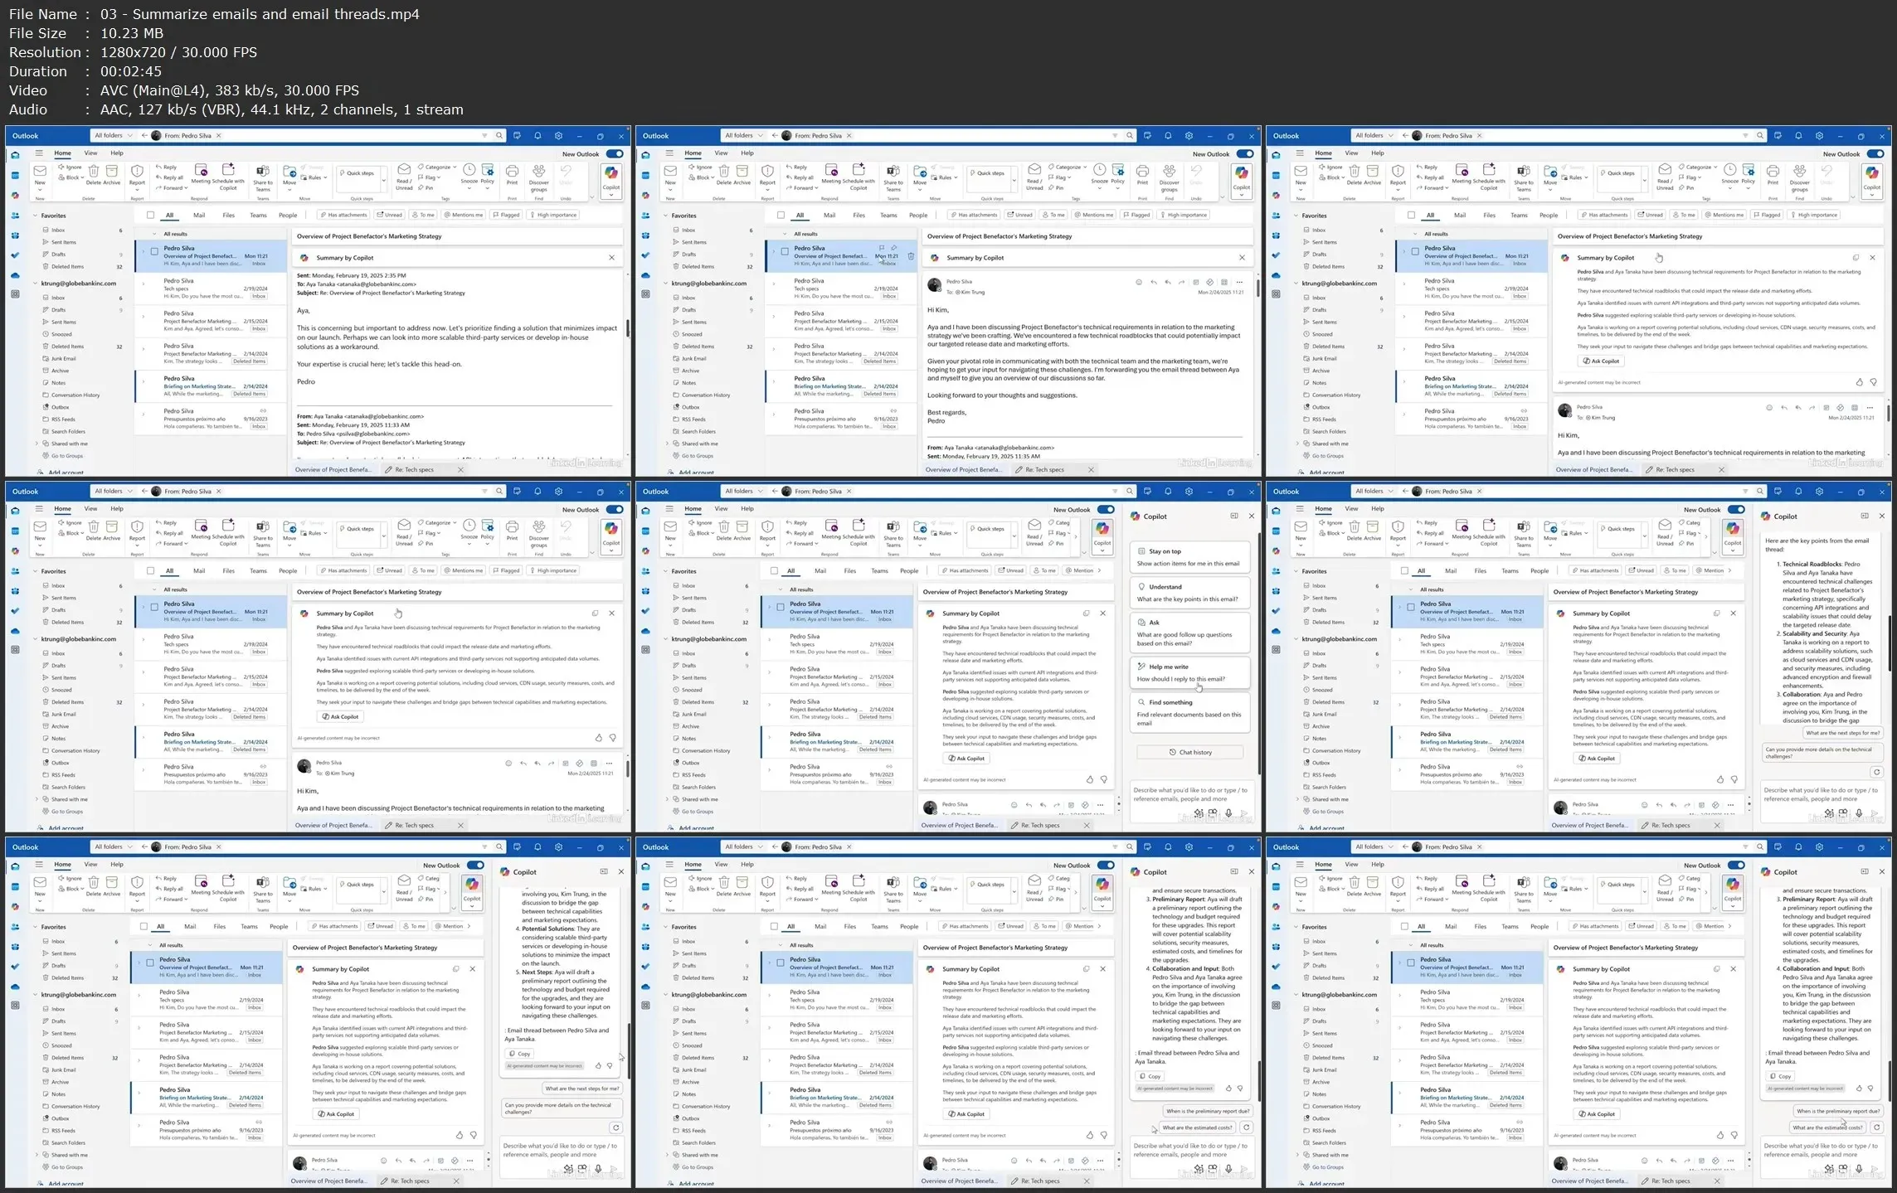In top-right frame, tick checkbox on Overview of Project email

pos(1415,251)
